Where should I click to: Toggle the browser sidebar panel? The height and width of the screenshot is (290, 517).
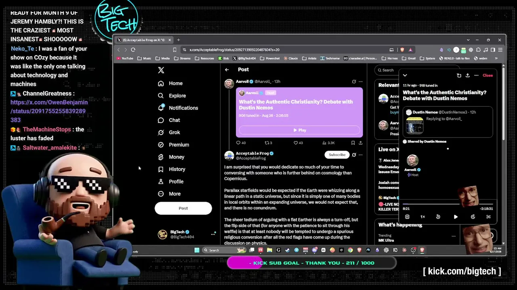pyautogui.click(x=493, y=50)
